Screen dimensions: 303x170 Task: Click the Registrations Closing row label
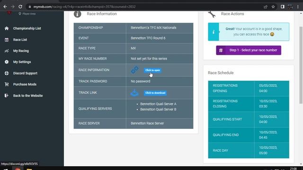point(225,104)
